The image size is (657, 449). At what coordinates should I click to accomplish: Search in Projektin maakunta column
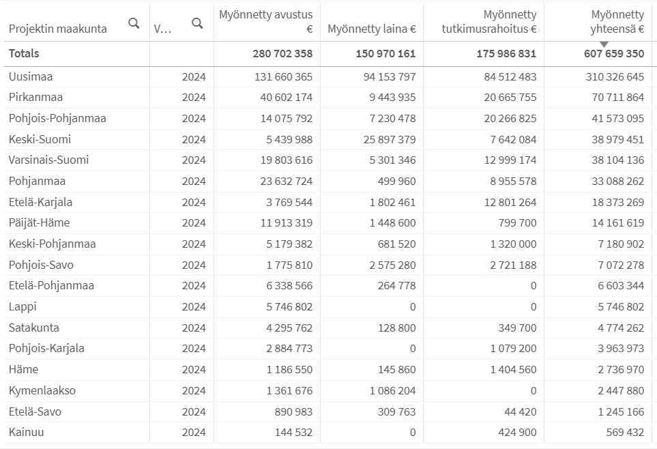click(134, 23)
